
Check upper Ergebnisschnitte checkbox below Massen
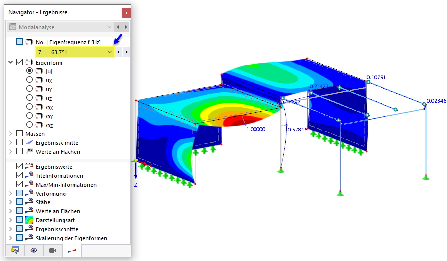(19, 142)
